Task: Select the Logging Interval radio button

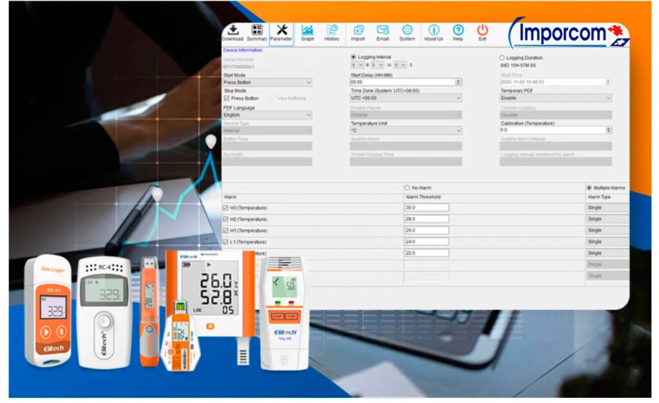Action: (x=353, y=57)
